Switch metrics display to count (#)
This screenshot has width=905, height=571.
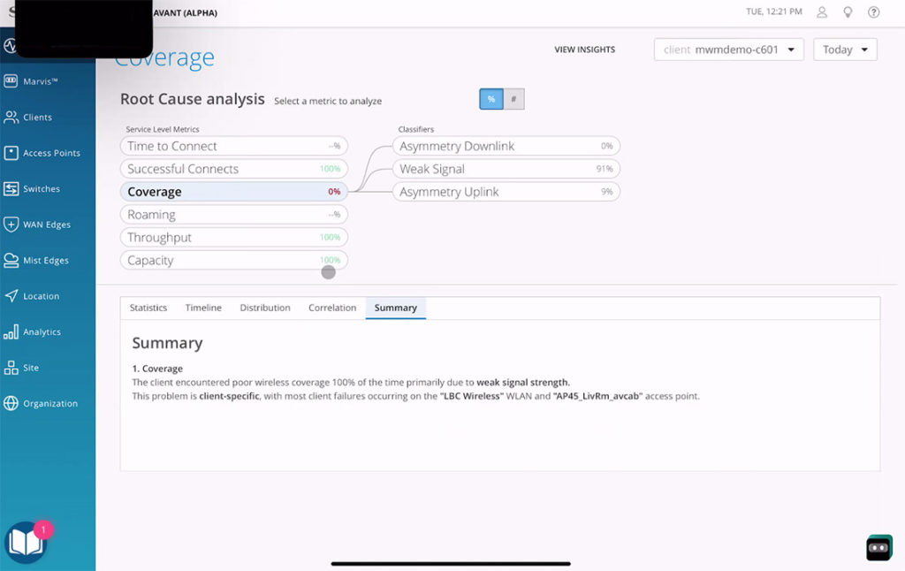tap(513, 99)
